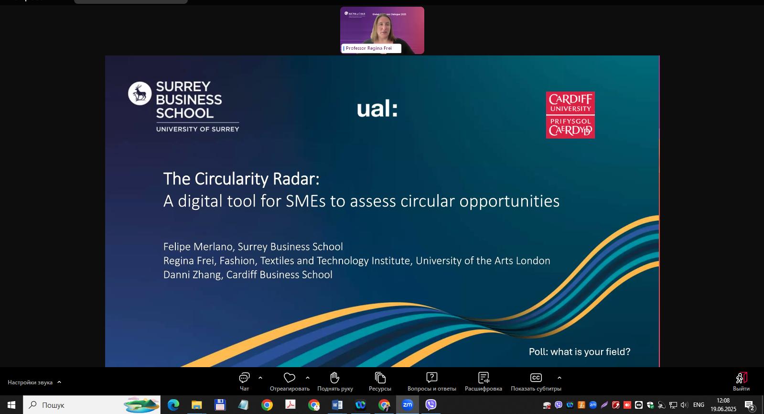Click the Java tray icon
The image size is (764, 414).
(581, 405)
